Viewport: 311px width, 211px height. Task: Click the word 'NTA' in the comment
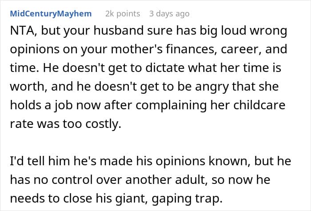click(20, 32)
